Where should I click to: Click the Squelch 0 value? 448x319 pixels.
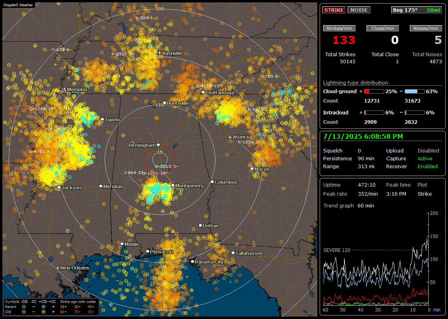click(359, 150)
